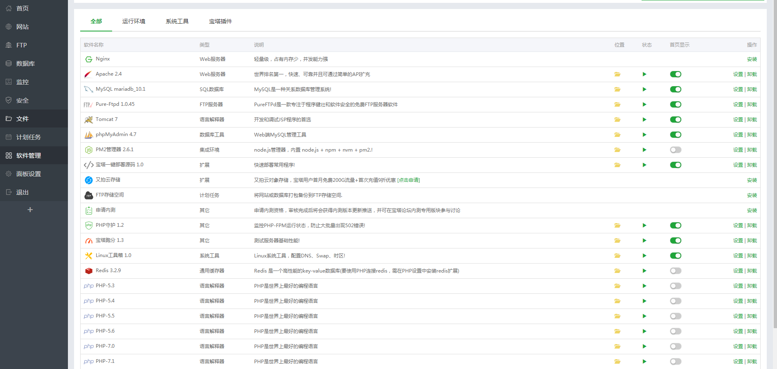Open the folder location for Tomcat 7
Screen dimensions: 777x369
pyautogui.click(x=617, y=120)
